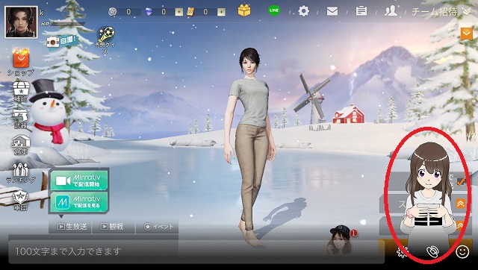Open the settings gear icon
The height and width of the screenshot is (270, 478).
pyautogui.click(x=303, y=11)
